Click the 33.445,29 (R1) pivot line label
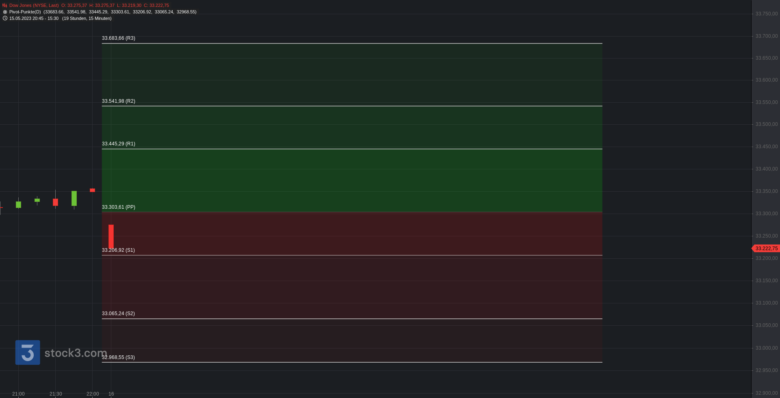Image resolution: width=780 pixels, height=398 pixels. tap(119, 144)
